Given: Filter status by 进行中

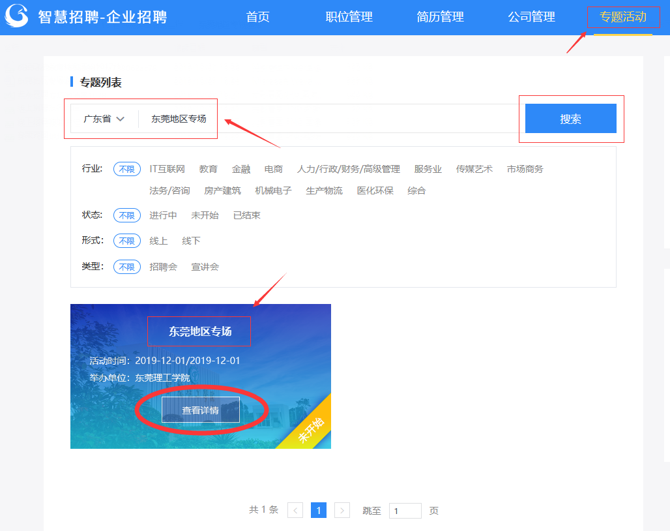Looking at the screenshot, I should click(163, 215).
